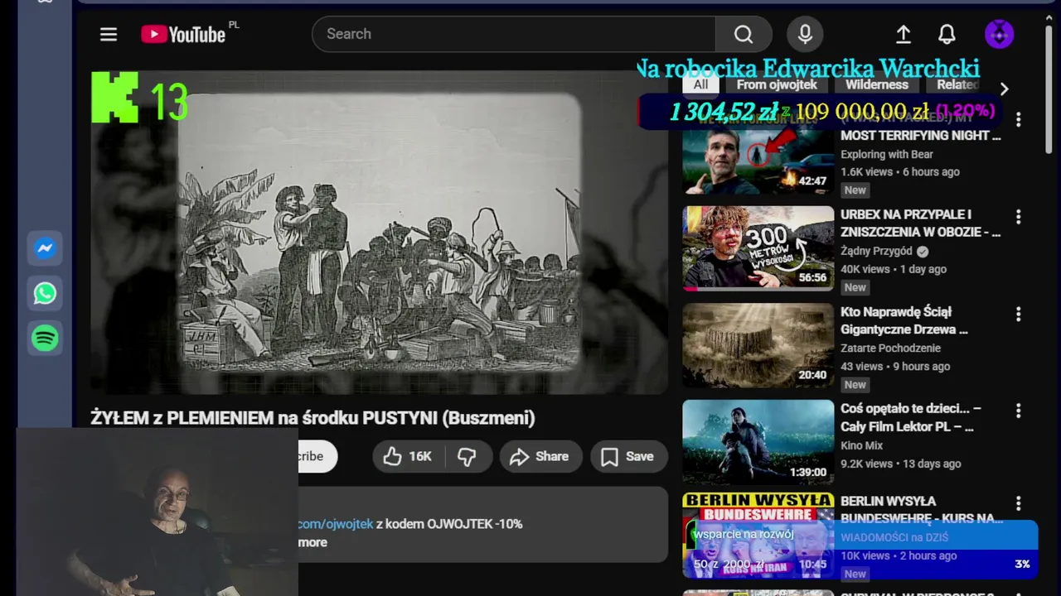Open thumbnail of 56:56 URBEX video
The width and height of the screenshot is (1061, 596).
pos(758,248)
